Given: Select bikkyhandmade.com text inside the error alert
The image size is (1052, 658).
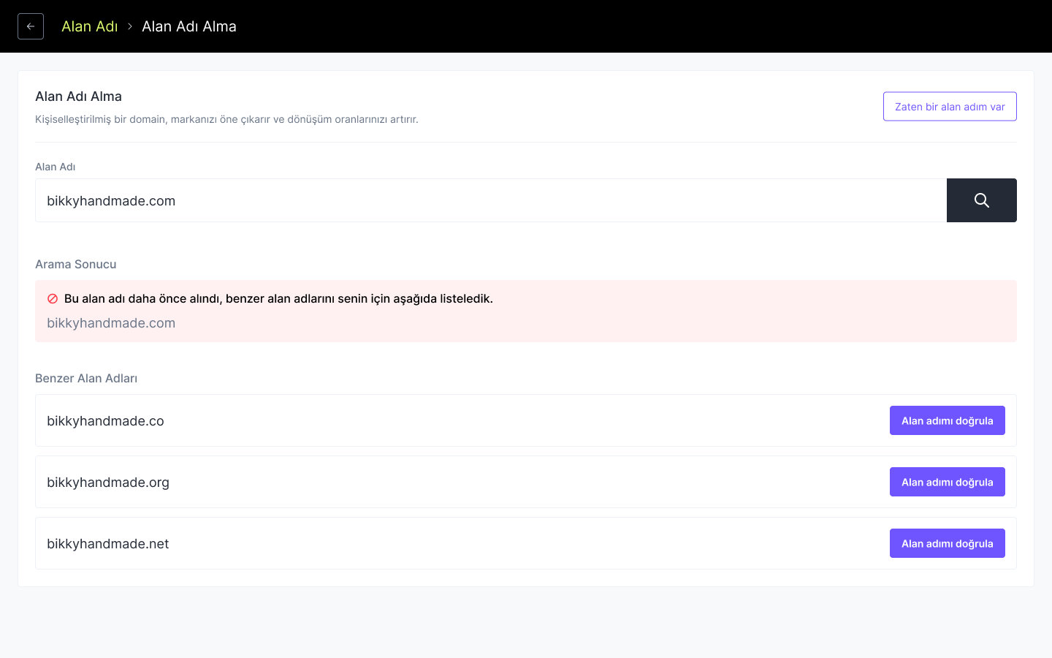Looking at the screenshot, I should click(x=111, y=322).
